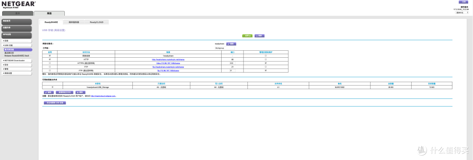The width and height of the screenshot is (473, 160).
Task: Click the volume name cell MJRD1902
Action: click(339, 87)
